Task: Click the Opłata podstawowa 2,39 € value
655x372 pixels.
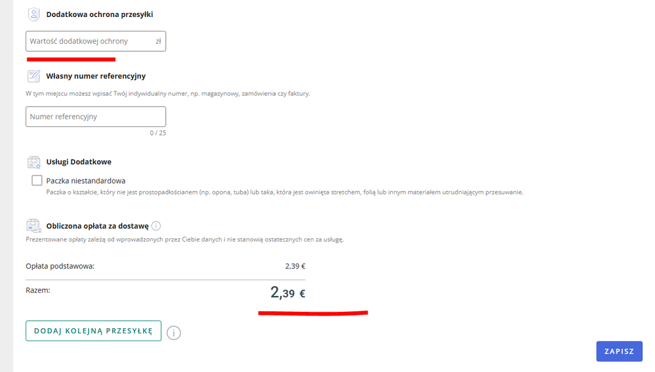Action: click(295, 266)
